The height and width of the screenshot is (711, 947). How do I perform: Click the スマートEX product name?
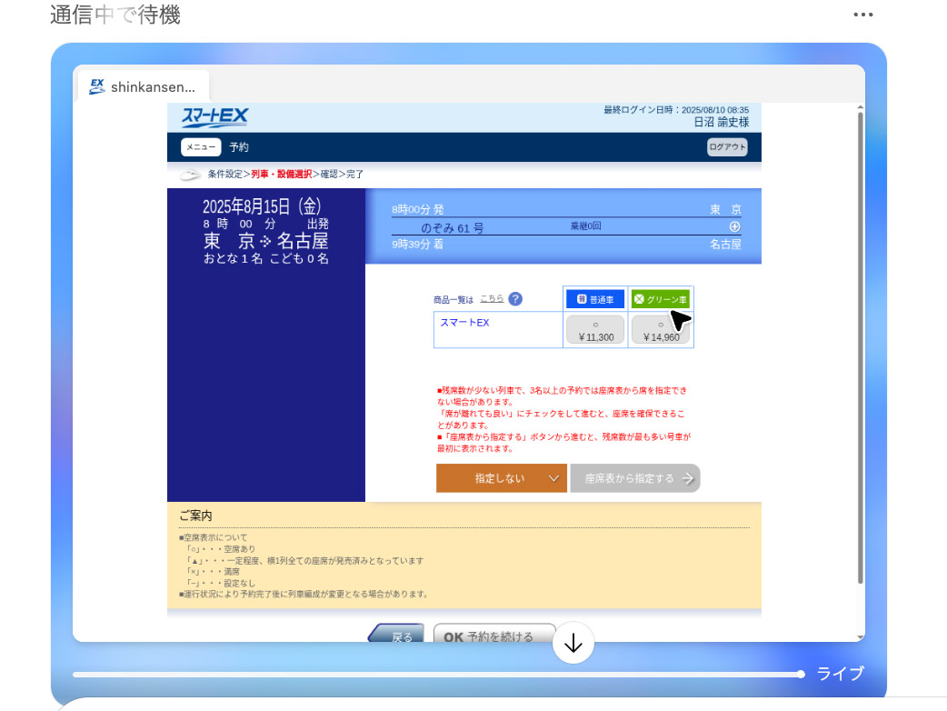(464, 323)
